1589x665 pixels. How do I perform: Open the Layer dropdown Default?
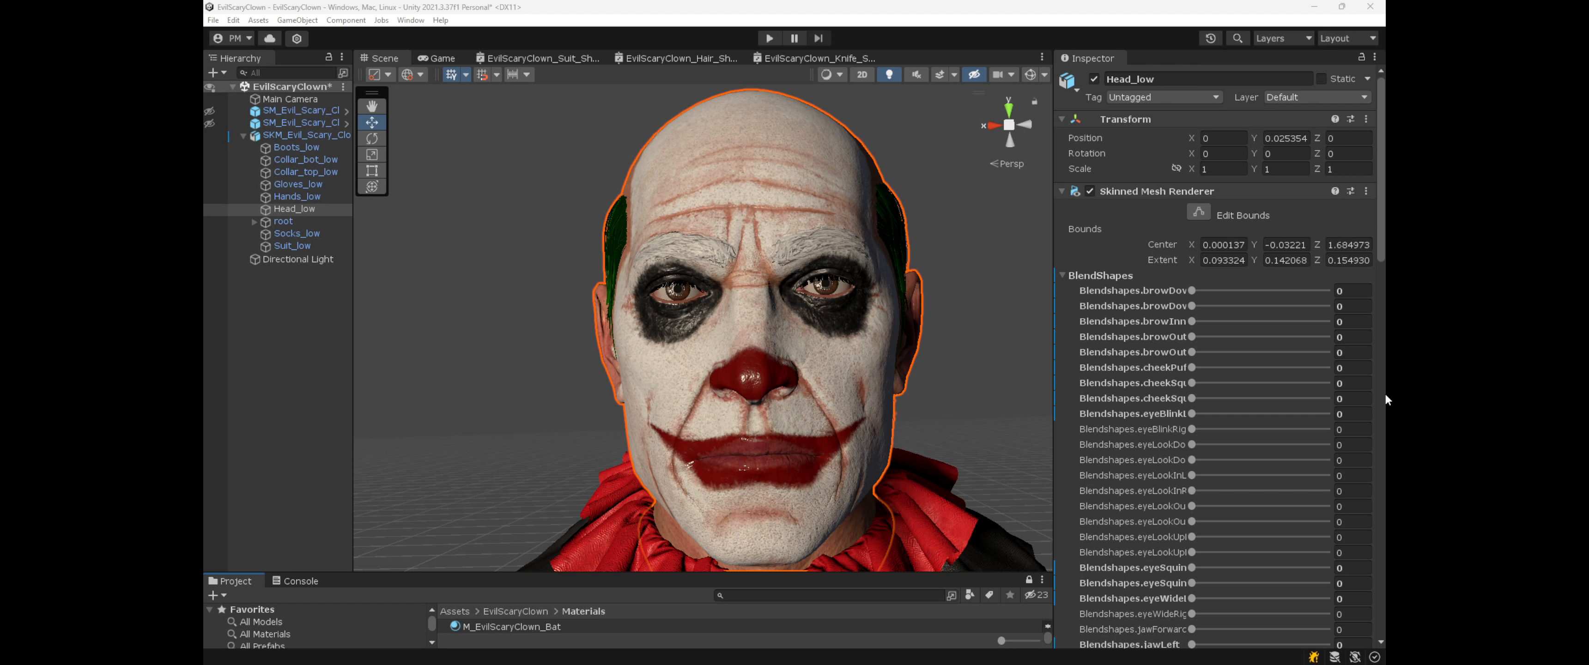click(x=1316, y=97)
